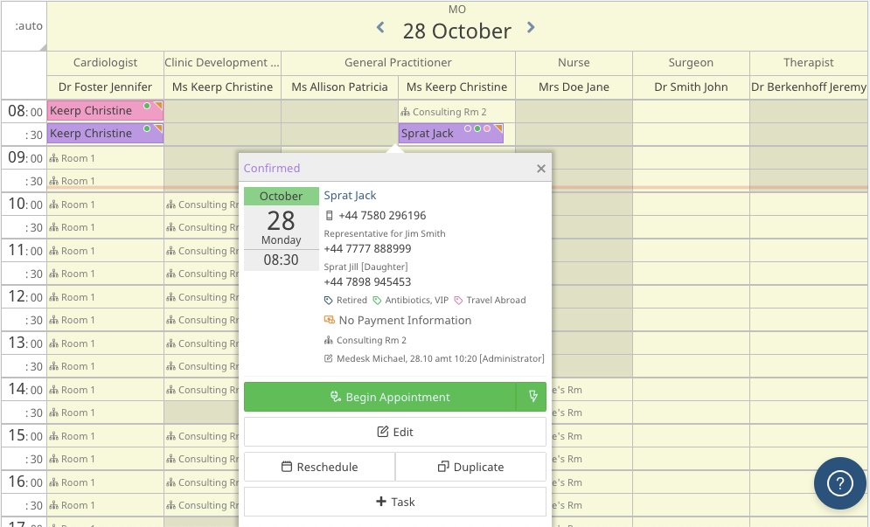This screenshot has width=870, height=527.
Task: Click the location icon before Consulting Rm 2
Action: (x=328, y=340)
